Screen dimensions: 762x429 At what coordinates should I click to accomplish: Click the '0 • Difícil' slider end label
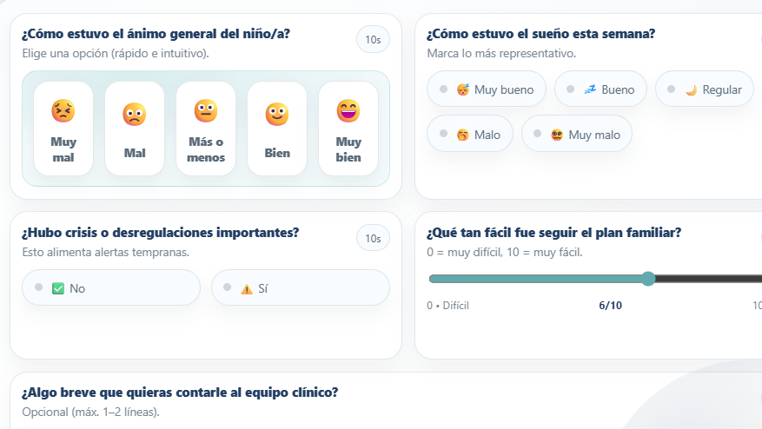point(447,306)
